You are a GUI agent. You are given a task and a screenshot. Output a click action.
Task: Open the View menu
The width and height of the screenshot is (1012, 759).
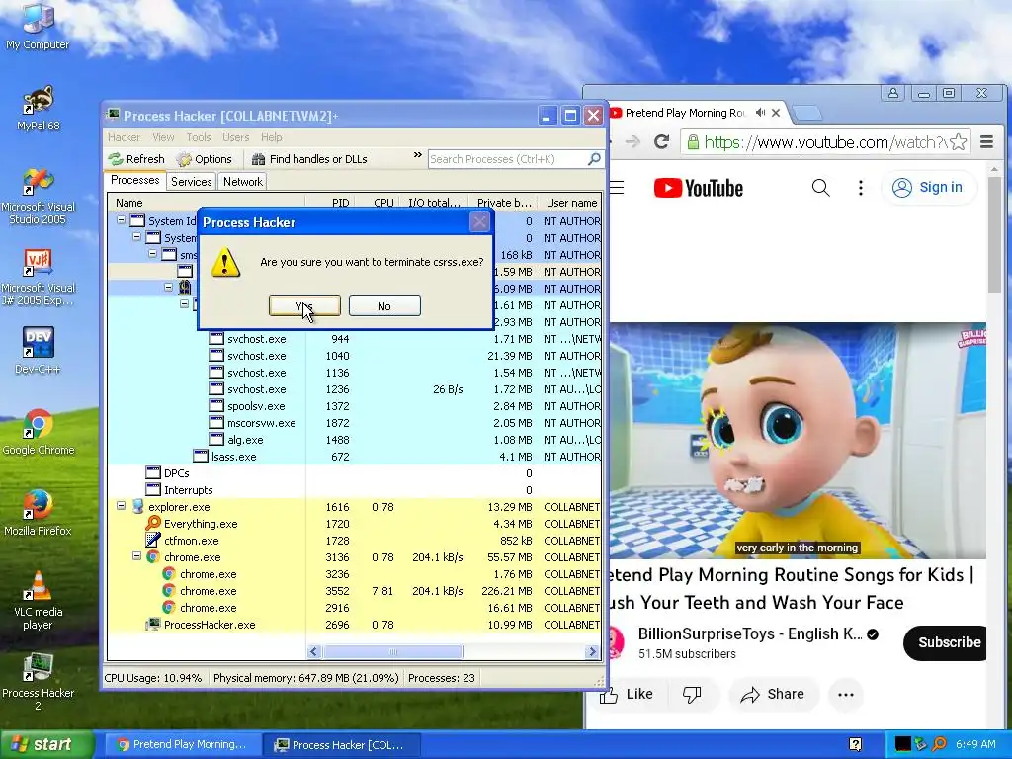click(x=163, y=137)
